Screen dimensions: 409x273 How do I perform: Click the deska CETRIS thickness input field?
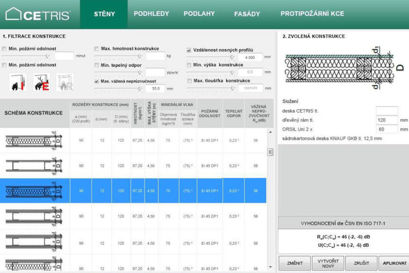tap(387, 111)
